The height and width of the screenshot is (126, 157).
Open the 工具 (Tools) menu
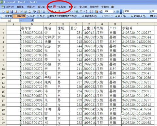[62, 7]
